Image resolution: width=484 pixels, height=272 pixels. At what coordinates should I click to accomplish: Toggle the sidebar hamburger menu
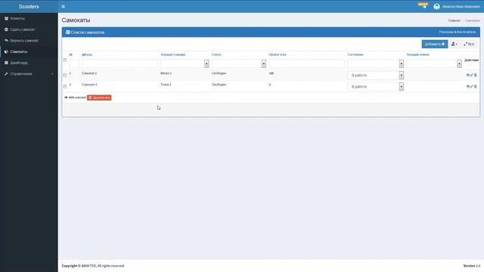point(64,7)
